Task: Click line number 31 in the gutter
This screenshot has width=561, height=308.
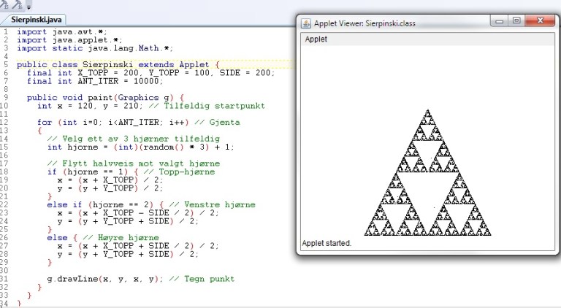Action: click(x=5, y=279)
